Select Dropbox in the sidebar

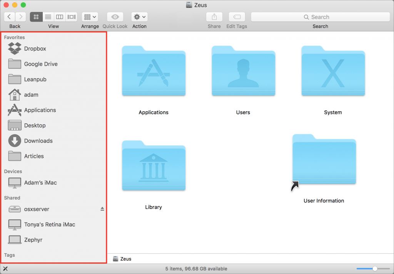click(35, 48)
